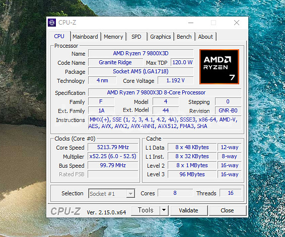Show the About tab
285x237 pixels.
205,37
